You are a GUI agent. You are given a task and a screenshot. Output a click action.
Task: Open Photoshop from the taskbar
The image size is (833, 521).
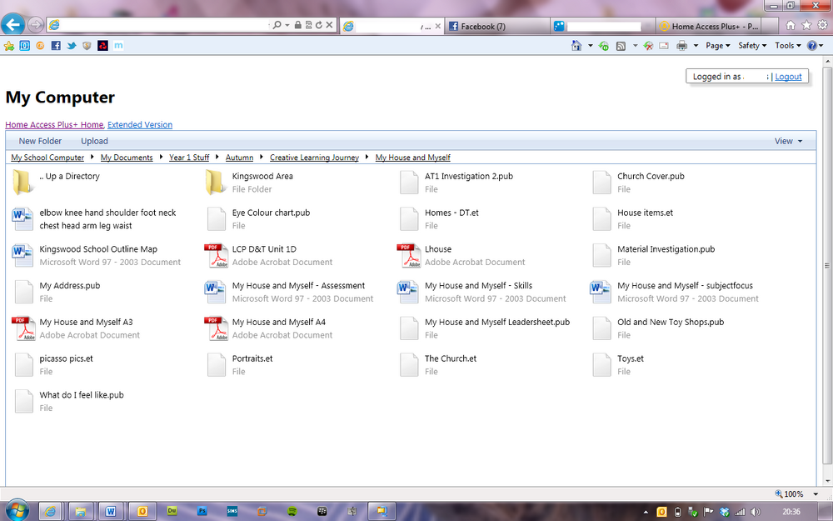click(202, 511)
